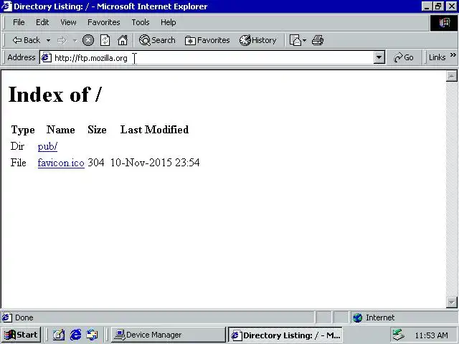The image size is (459, 344).
Task: Open the Tools menu
Action: point(141,22)
